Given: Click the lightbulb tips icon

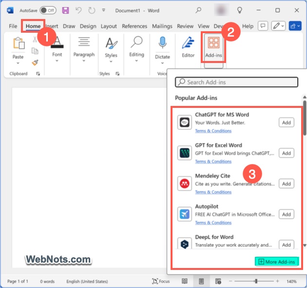Looking at the screenshot, I should tap(240, 10).
